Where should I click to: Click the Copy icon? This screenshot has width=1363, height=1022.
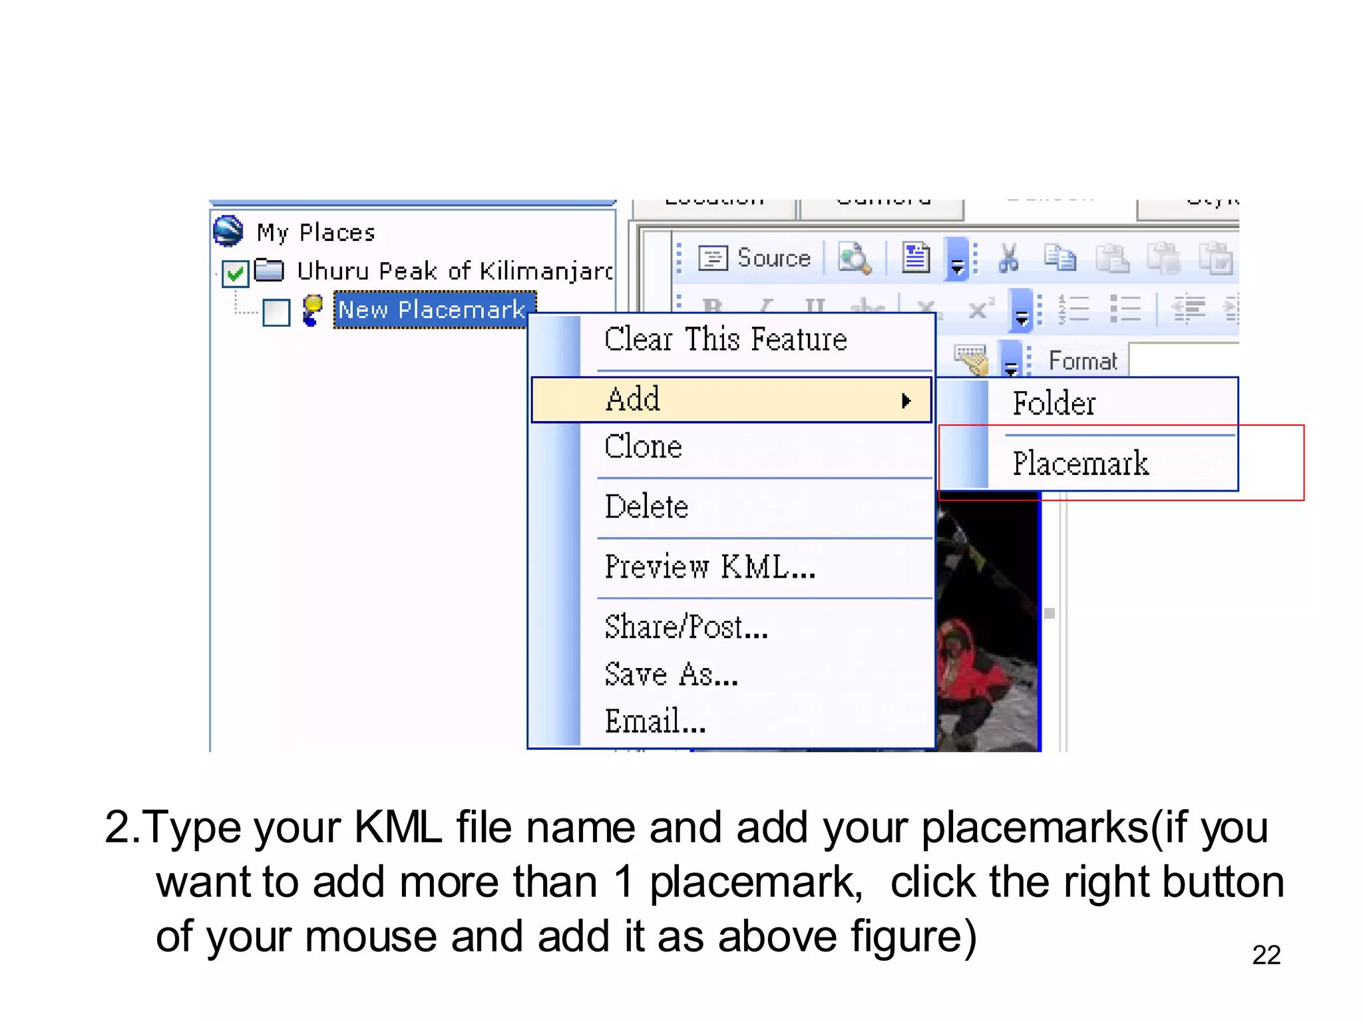[1060, 257]
